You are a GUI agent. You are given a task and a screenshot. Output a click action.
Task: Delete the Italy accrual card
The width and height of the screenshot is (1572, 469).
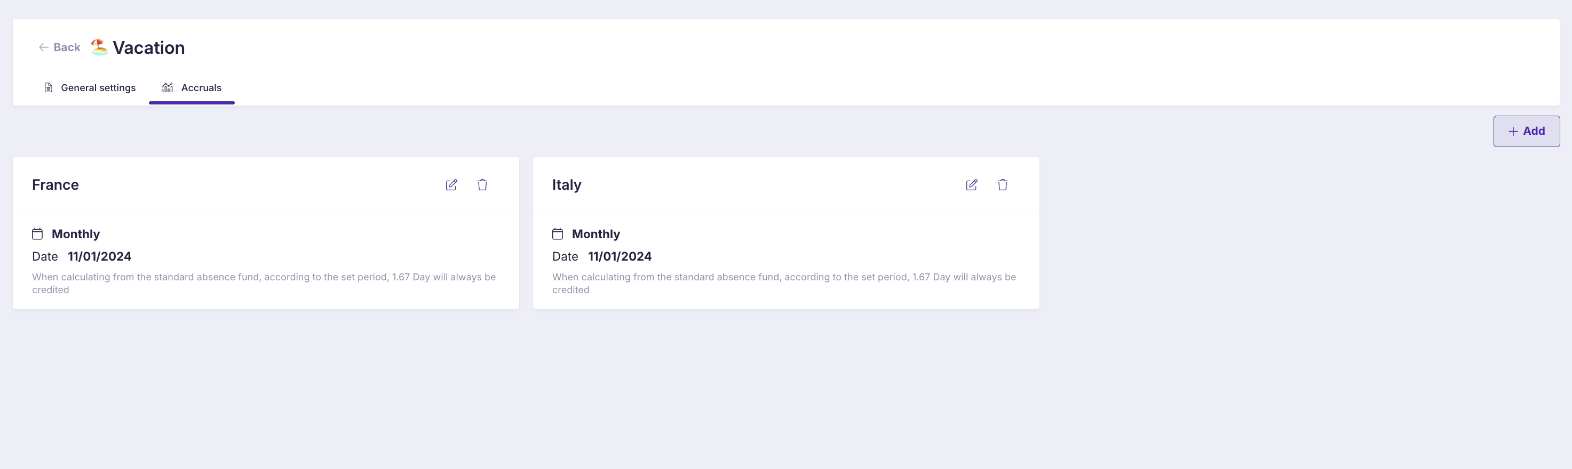1003,185
